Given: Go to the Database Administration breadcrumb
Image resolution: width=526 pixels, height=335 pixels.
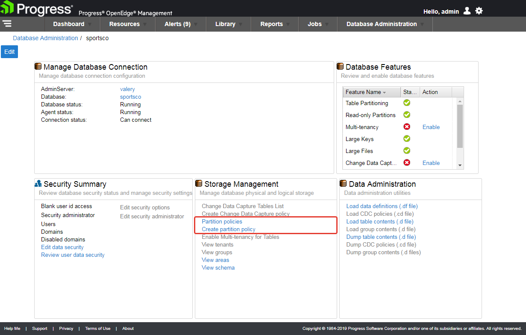Looking at the screenshot, I should coord(45,38).
